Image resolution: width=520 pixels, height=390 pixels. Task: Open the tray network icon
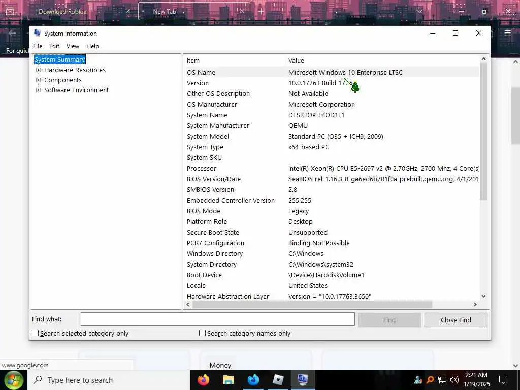point(442,380)
